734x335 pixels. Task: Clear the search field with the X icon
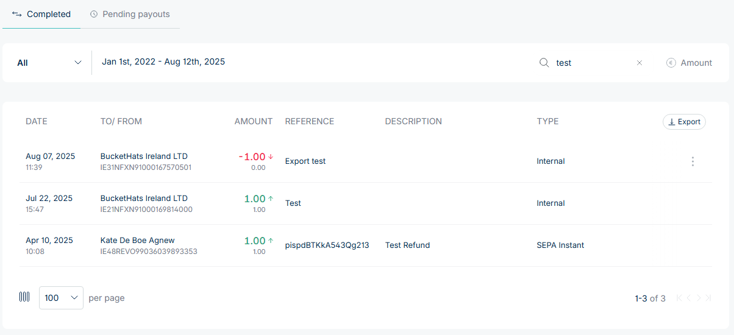[640, 63]
